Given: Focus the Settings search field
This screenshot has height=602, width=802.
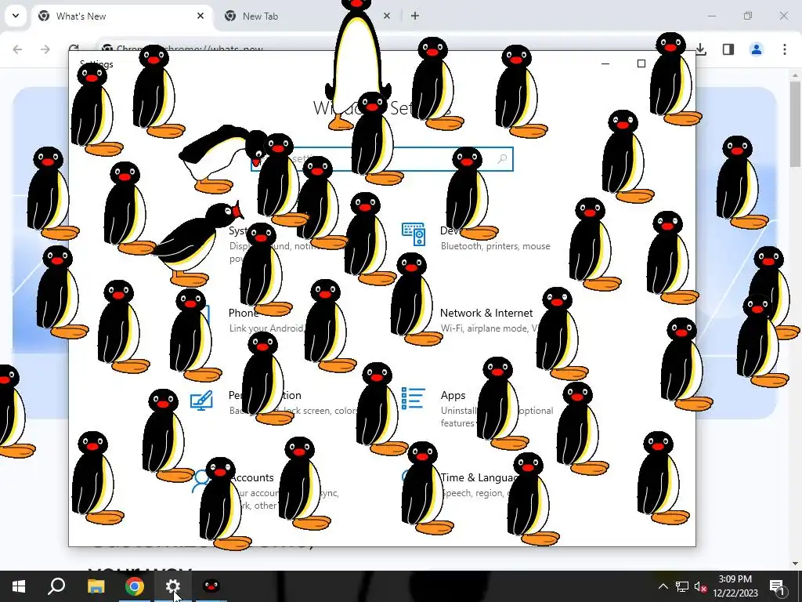Looking at the screenshot, I should (x=382, y=158).
